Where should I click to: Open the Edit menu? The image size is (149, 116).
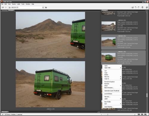[x=6, y=4]
